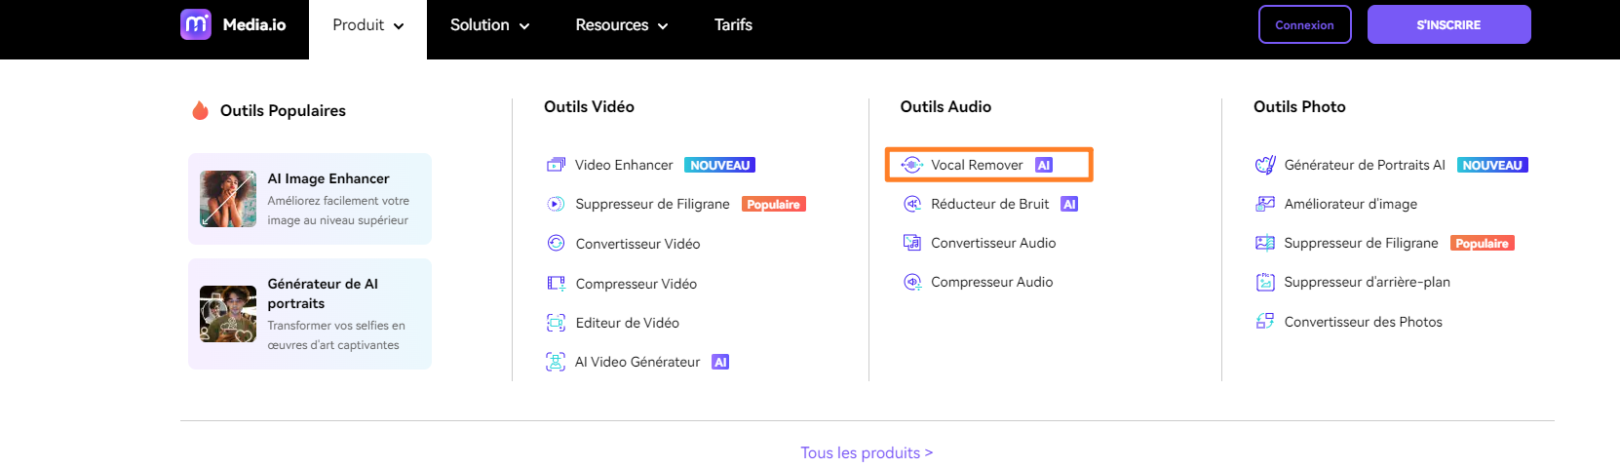Open the Tous les produits link
This screenshot has width=1620, height=468.
pos(867,452)
